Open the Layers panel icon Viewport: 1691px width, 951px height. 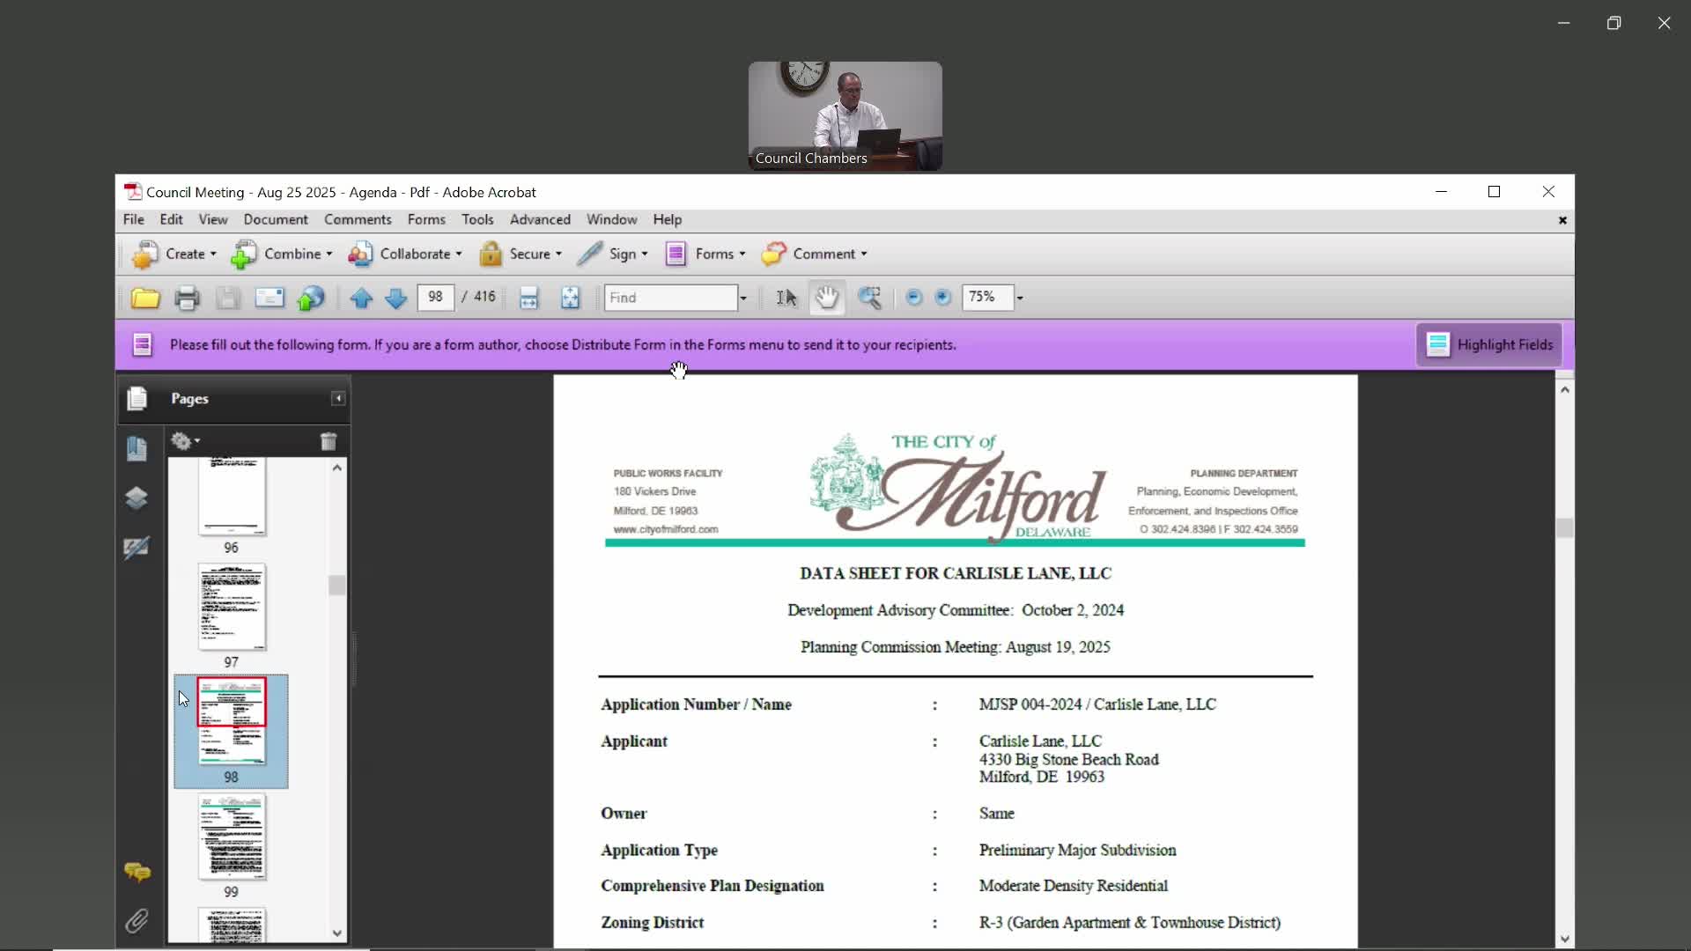[x=137, y=498]
